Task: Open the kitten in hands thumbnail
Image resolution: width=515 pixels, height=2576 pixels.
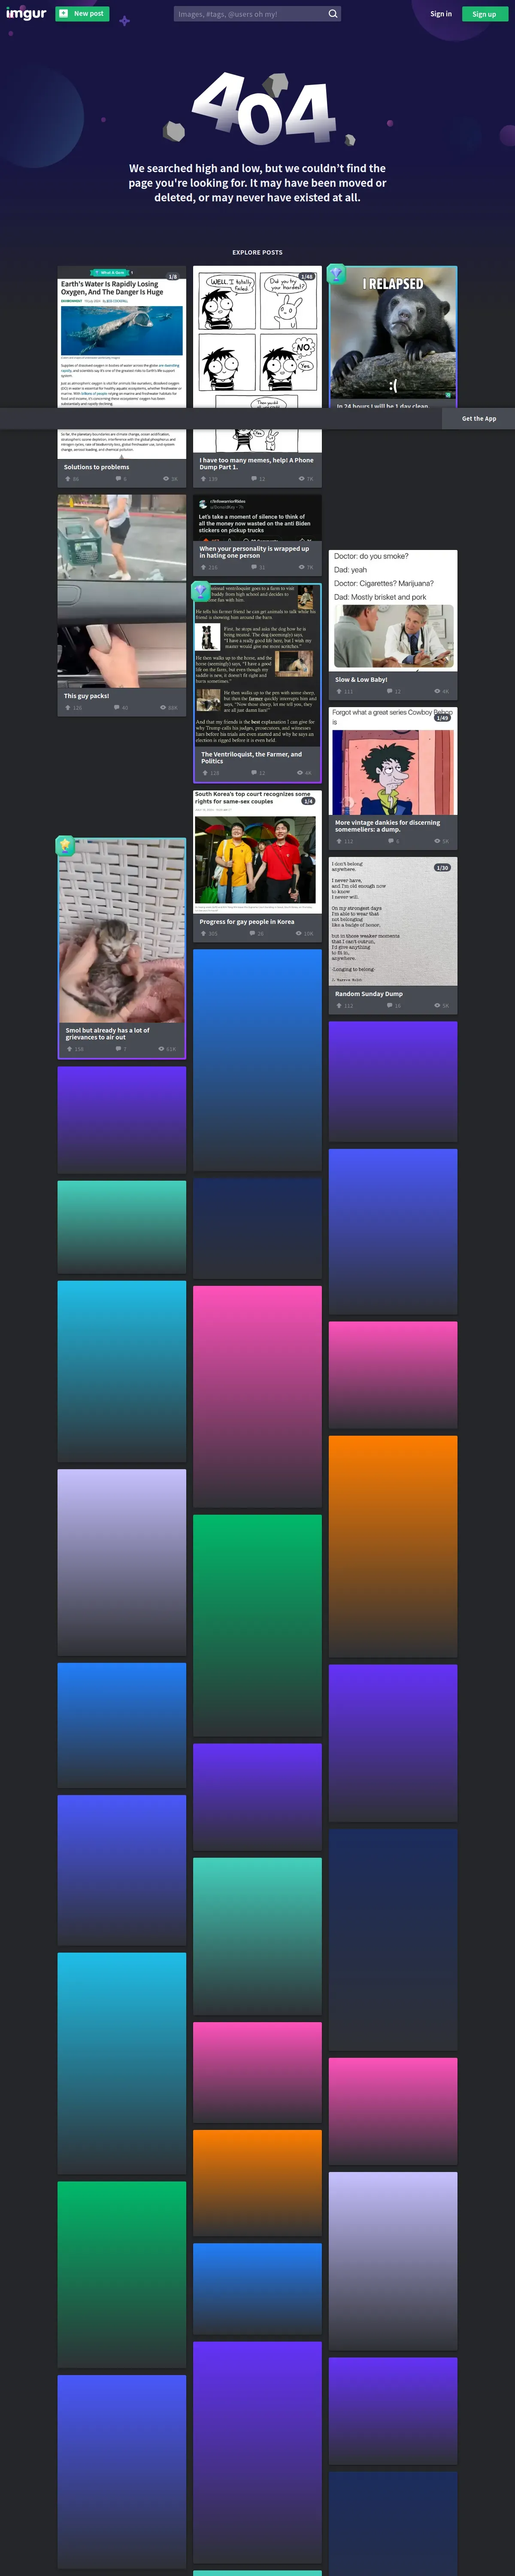Action: click(122, 931)
